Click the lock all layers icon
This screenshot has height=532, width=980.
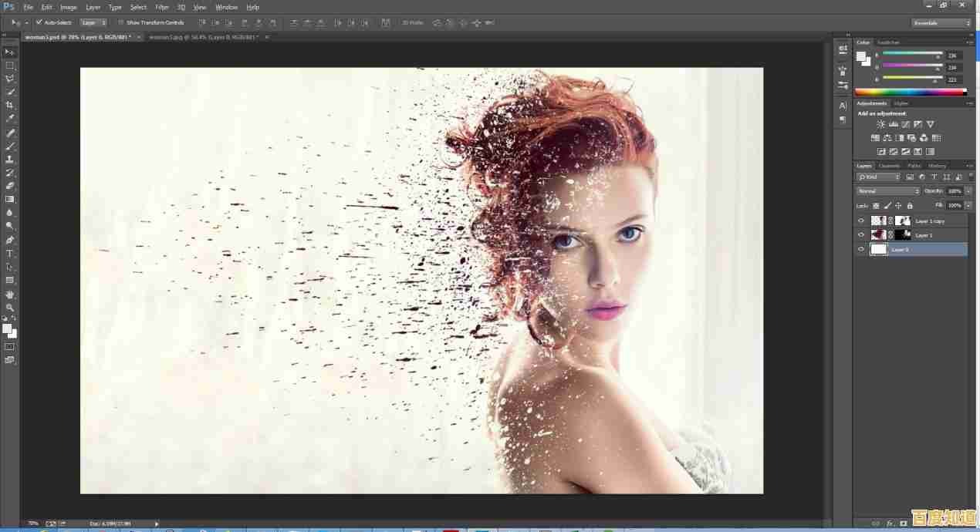click(x=910, y=206)
